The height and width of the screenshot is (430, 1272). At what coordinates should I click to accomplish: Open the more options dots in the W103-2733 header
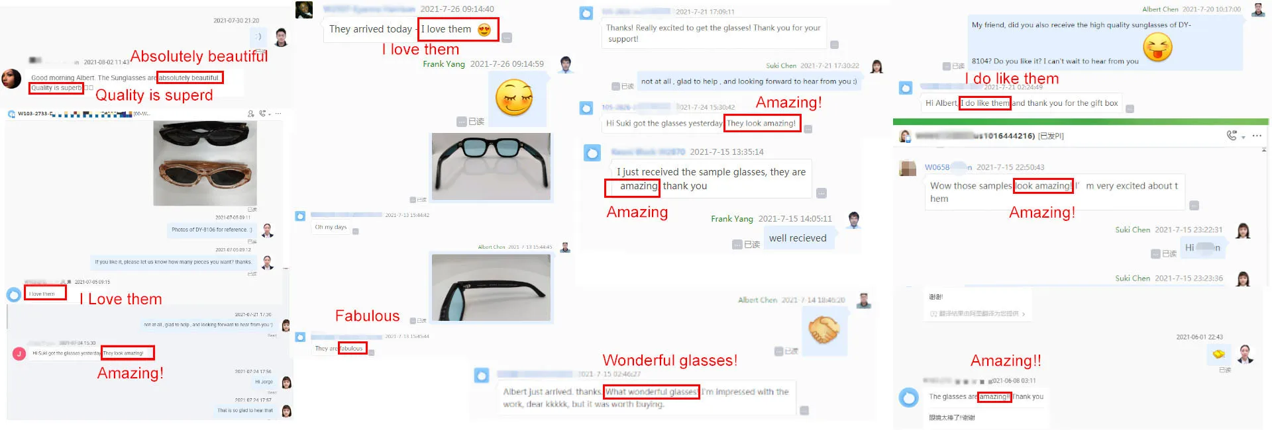279,114
